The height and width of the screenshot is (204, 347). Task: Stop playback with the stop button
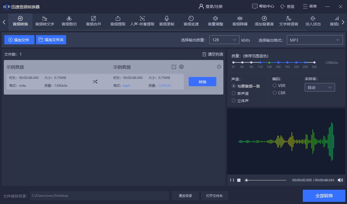coord(239,180)
